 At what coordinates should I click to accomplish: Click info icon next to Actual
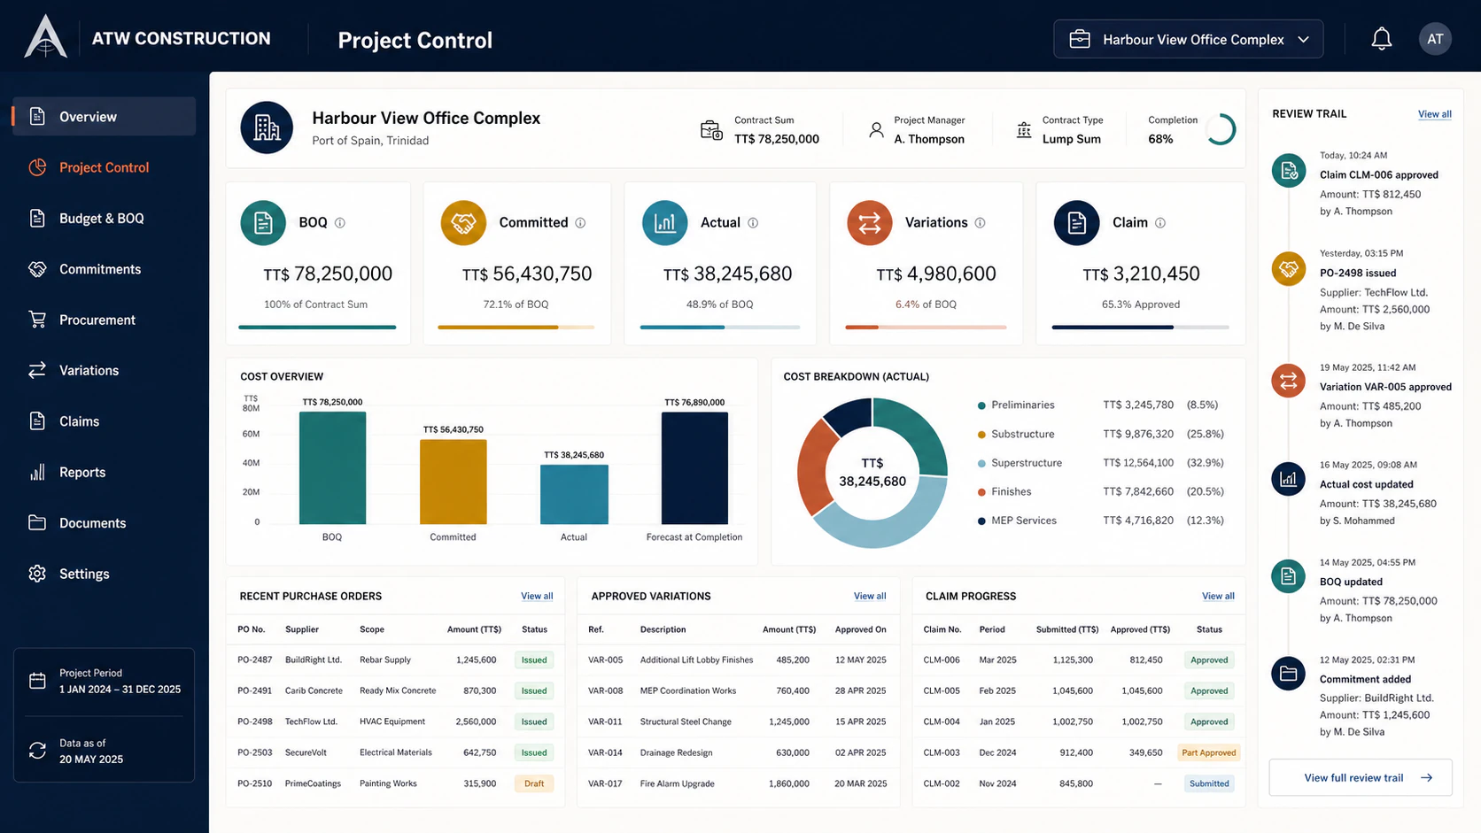tap(753, 223)
